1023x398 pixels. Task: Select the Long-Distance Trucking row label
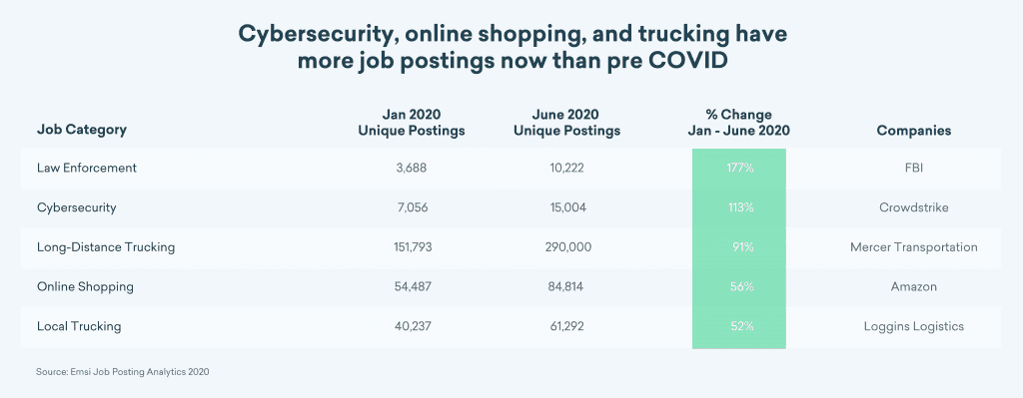tap(106, 247)
